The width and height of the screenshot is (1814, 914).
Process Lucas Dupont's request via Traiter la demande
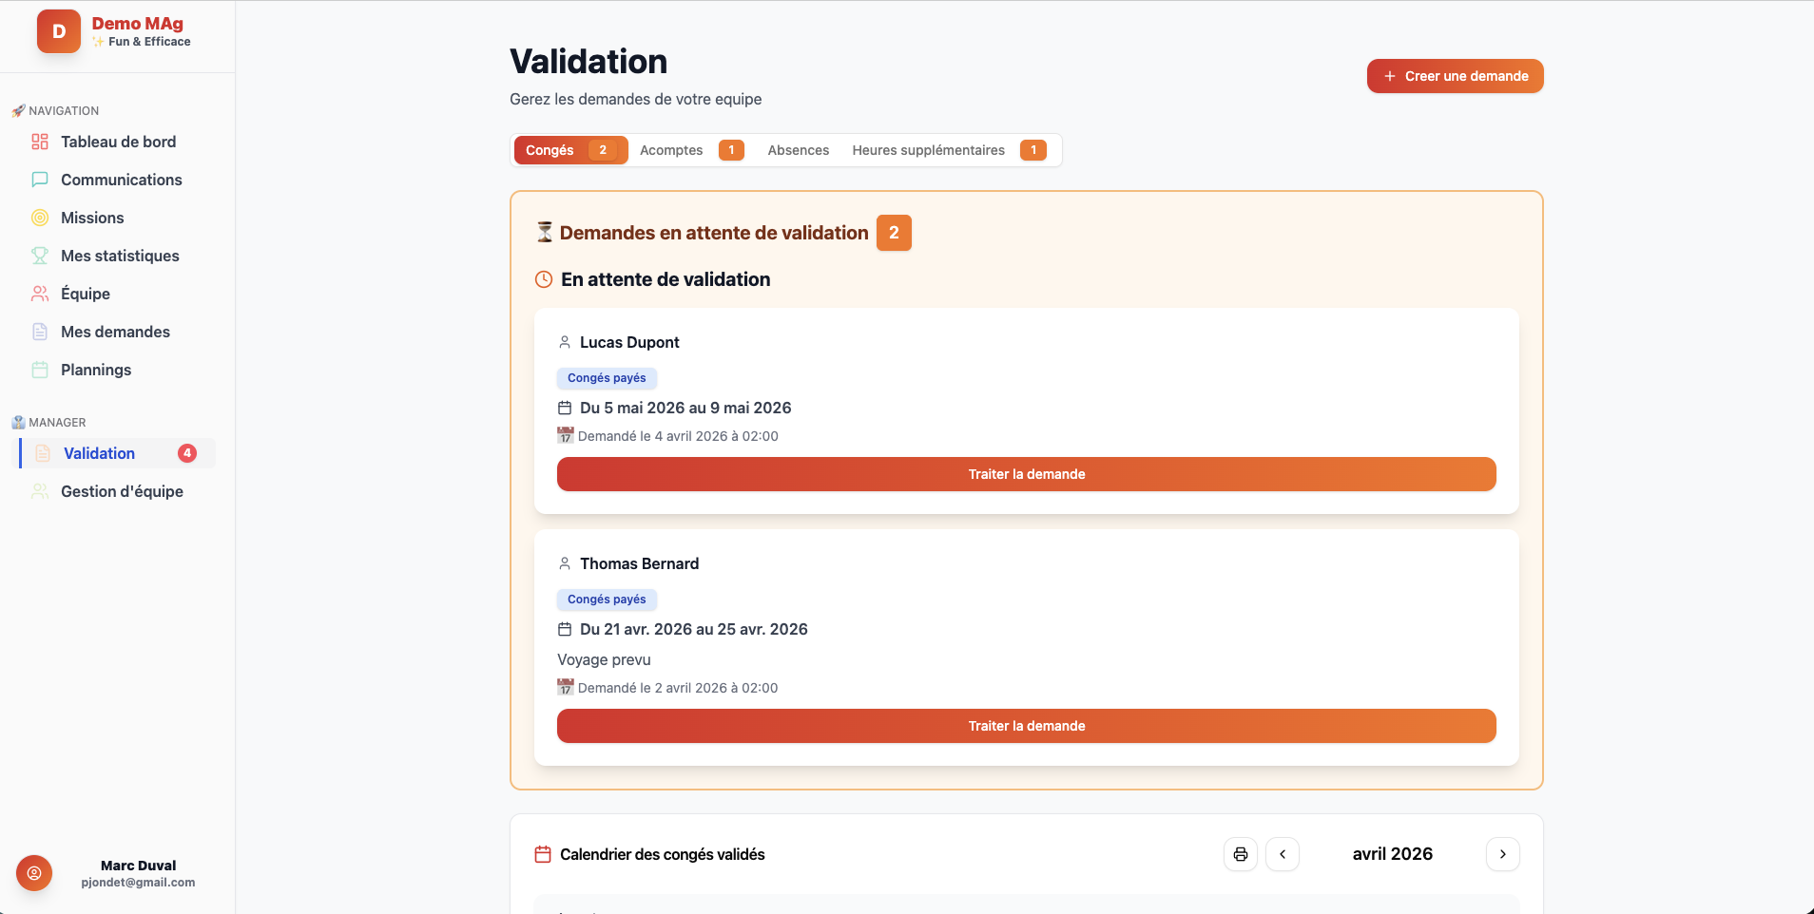[x=1026, y=474]
